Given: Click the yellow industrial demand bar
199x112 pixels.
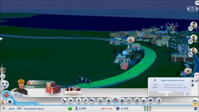Looking at the screenshot, I should click(150, 109).
